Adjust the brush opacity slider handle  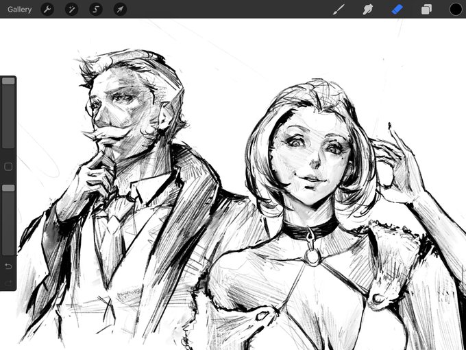[8, 188]
